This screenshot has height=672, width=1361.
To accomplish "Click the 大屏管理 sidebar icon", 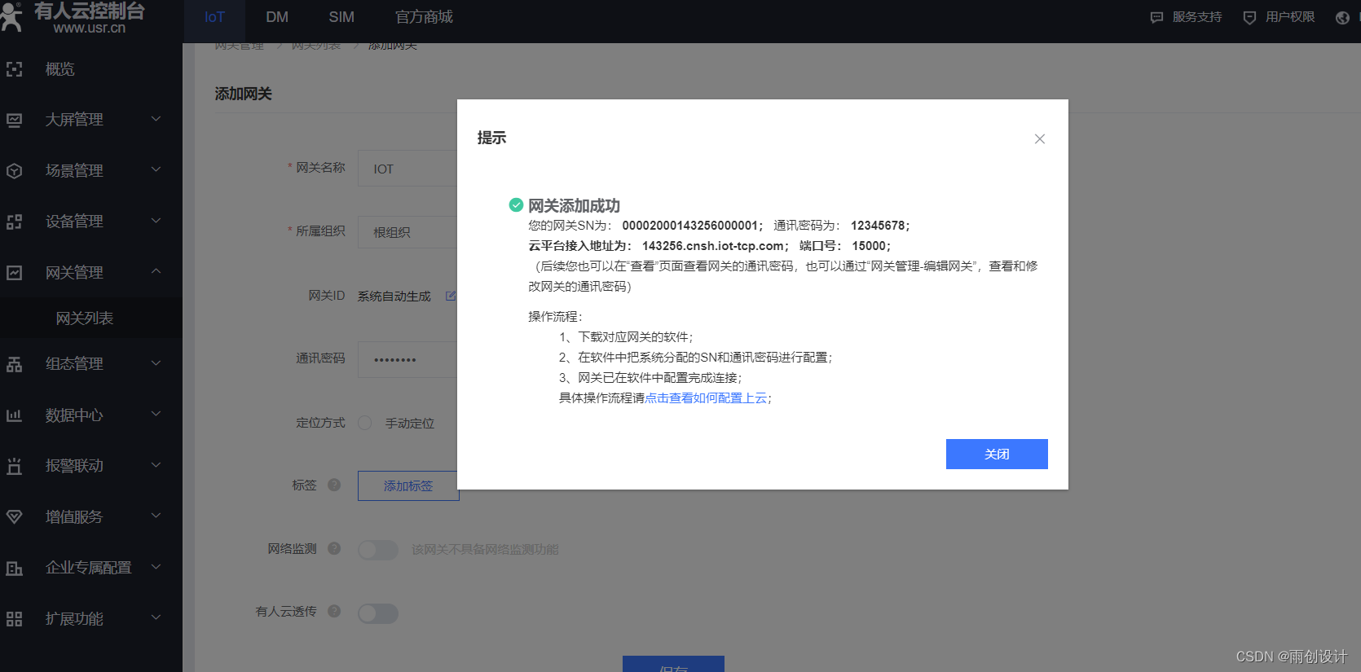I will click(15, 120).
